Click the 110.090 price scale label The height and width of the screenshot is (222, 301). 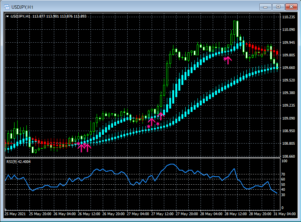[x=288, y=30]
